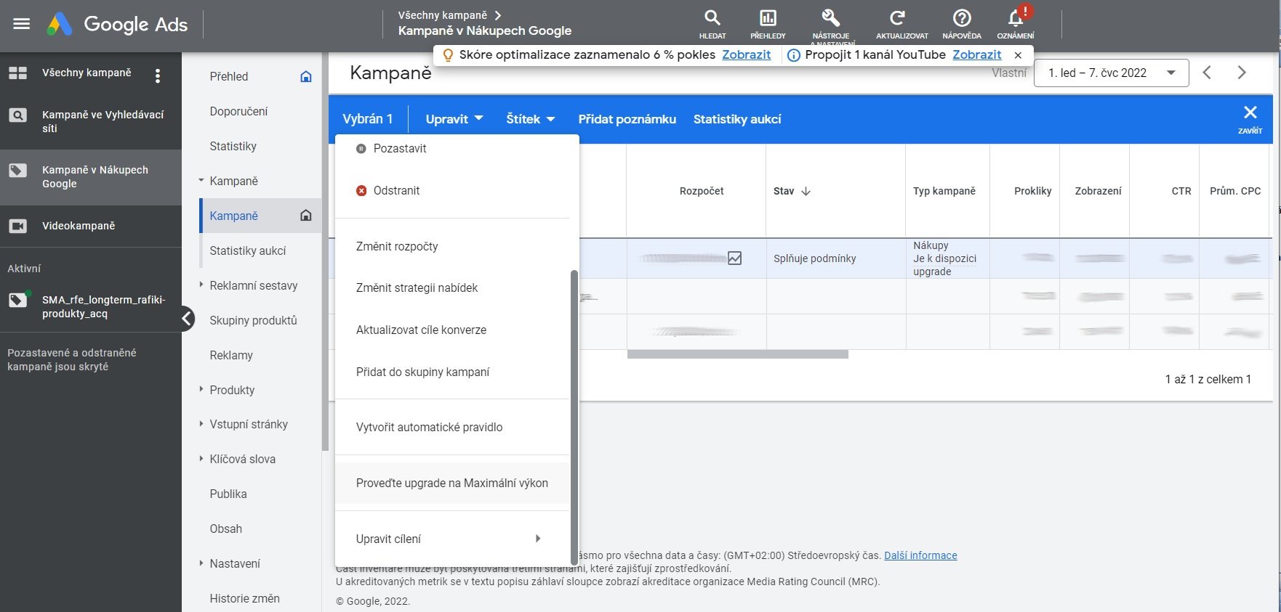The height and width of the screenshot is (612, 1281).
Task: Click Typ kampaně column header
Action: pyautogui.click(x=944, y=191)
